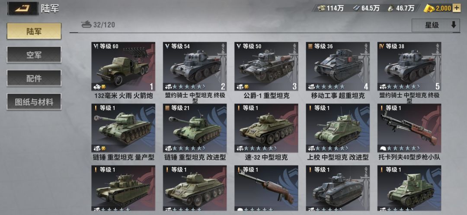Screen dimensions: 467x215
Task: Click the gold plus icon to add gold
Action: [x=456, y=8]
